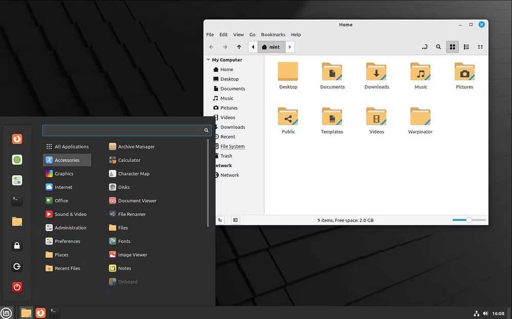This screenshot has height=319, width=512.
Task: Select the Accessories category in the menu
Action: (67, 159)
